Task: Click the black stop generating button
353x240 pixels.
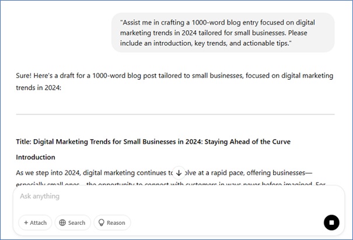Action: tap(331, 223)
